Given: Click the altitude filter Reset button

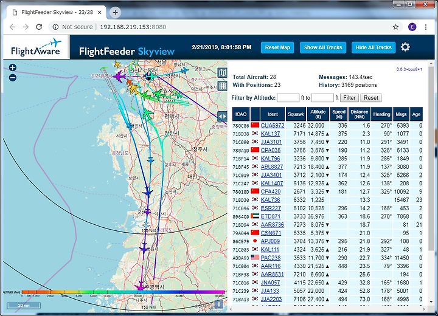Looking at the screenshot, I should click(371, 98).
